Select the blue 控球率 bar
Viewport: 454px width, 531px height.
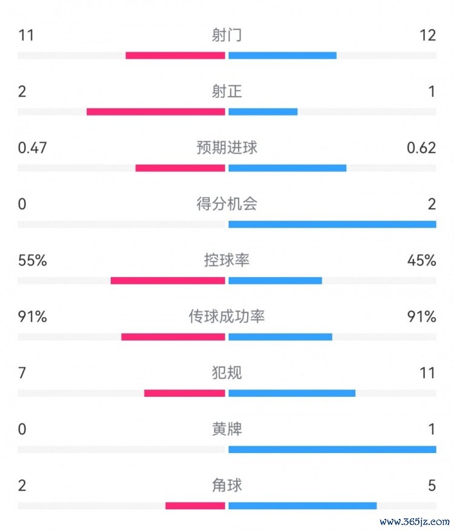click(x=275, y=281)
